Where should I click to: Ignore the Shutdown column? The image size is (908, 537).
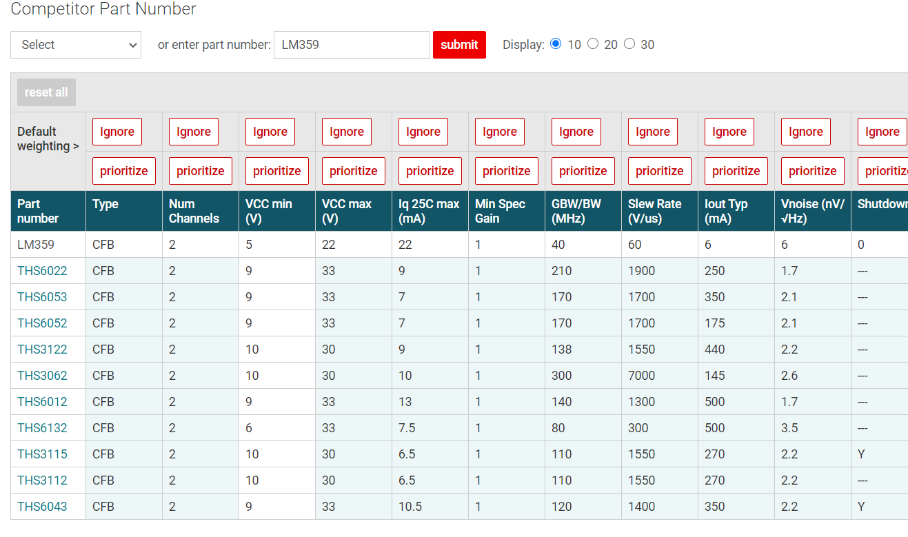(x=882, y=132)
